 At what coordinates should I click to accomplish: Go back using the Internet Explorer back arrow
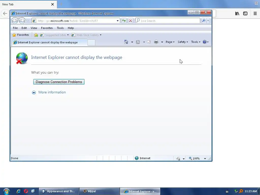click(15, 21)
